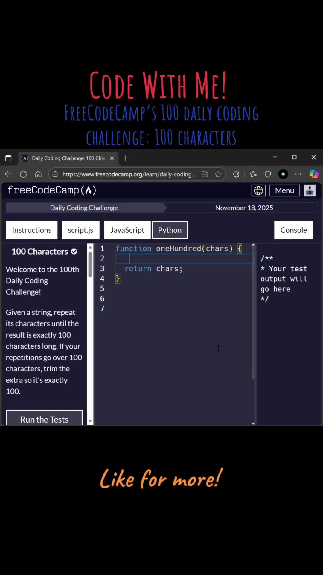Open the tab actions menu icon
The image size is (323, 575).
pyautogui.click(x=8, y=158)
